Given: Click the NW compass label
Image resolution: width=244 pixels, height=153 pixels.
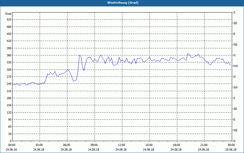Looking at the screenshot, I should tap(235, 66).
